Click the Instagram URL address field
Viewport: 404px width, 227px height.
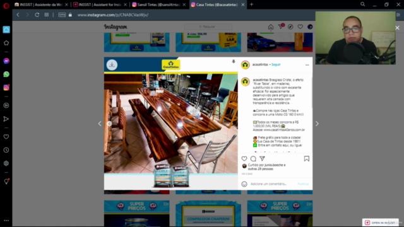click(113, 15)
